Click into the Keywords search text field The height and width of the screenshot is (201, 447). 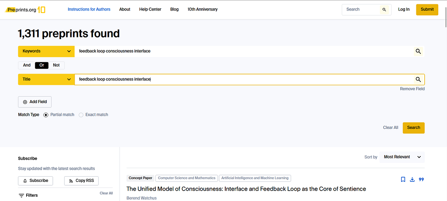point(242,51)
